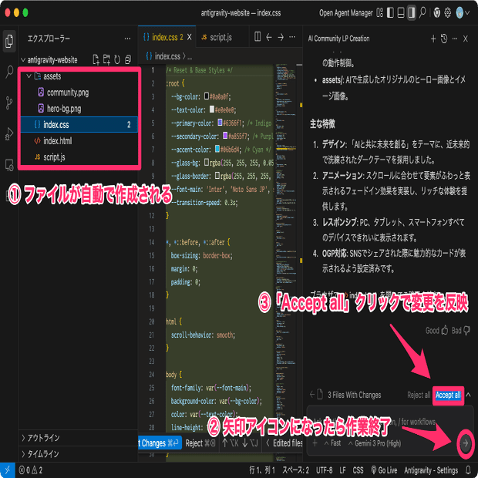This screenshot has width=478, height=478.
Task: Open the Run and Debug view
Action: 9,134
